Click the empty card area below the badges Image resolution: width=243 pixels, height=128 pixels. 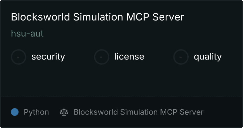[x=121, y=81]
